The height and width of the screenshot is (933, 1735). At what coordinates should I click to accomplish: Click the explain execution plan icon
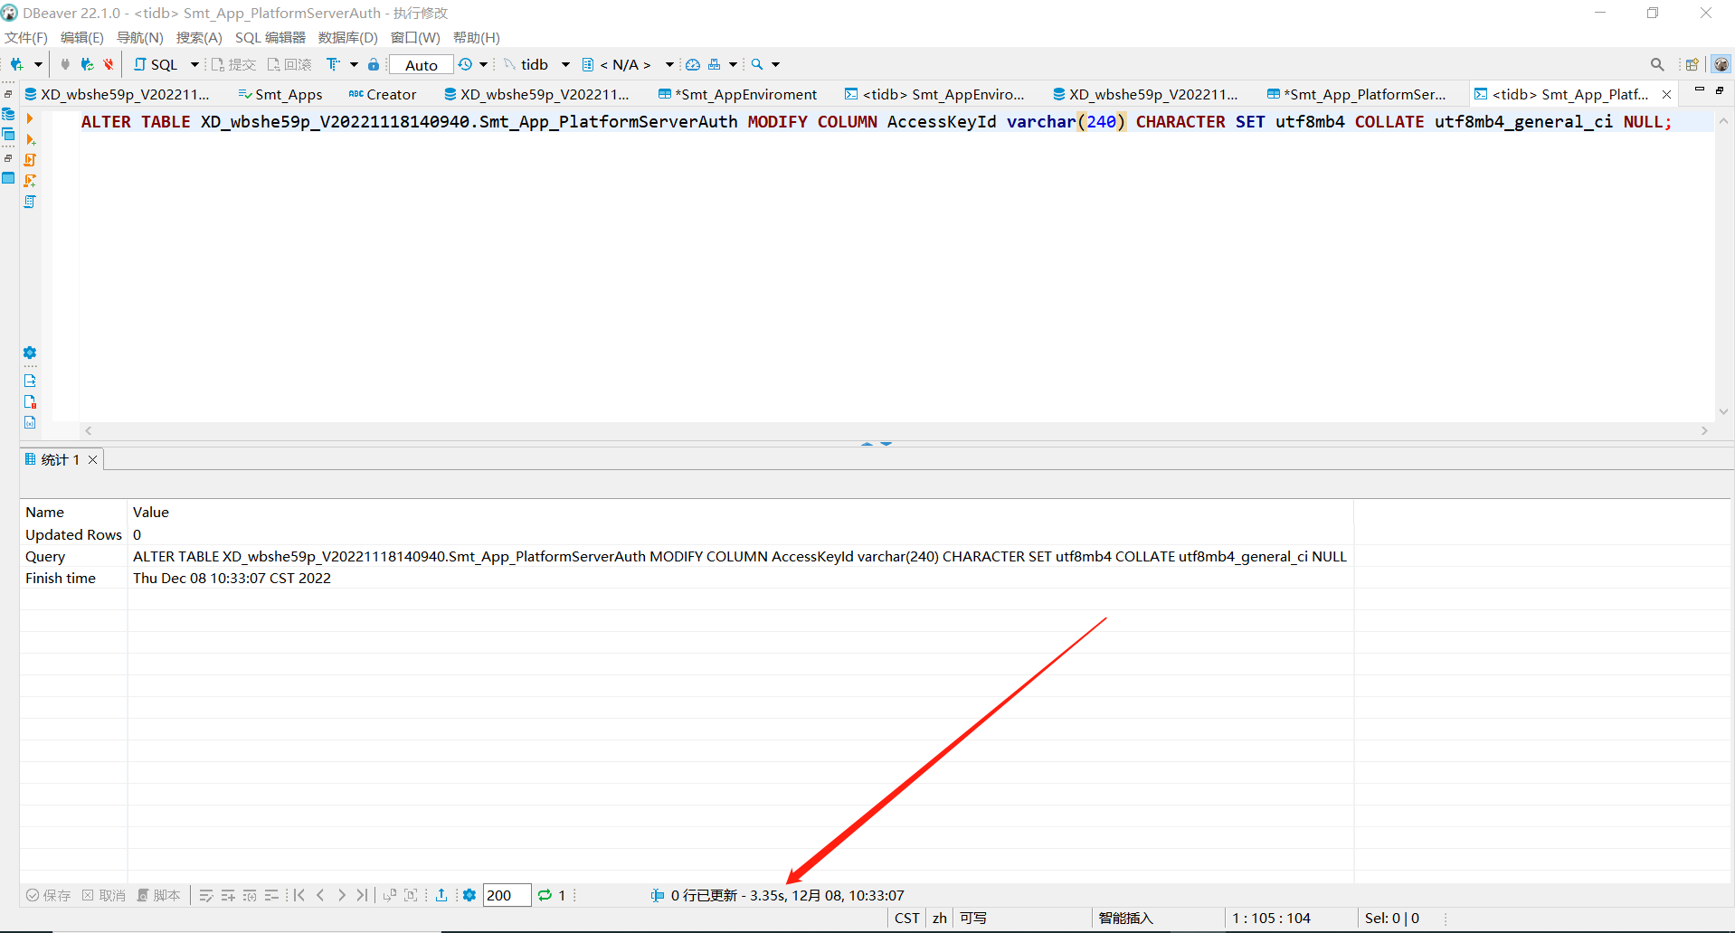pyautogui.click(x=30, y=202)
